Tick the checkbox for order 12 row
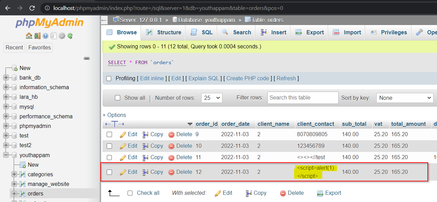This screenshot has height=202, width=437. coord(109,172)
